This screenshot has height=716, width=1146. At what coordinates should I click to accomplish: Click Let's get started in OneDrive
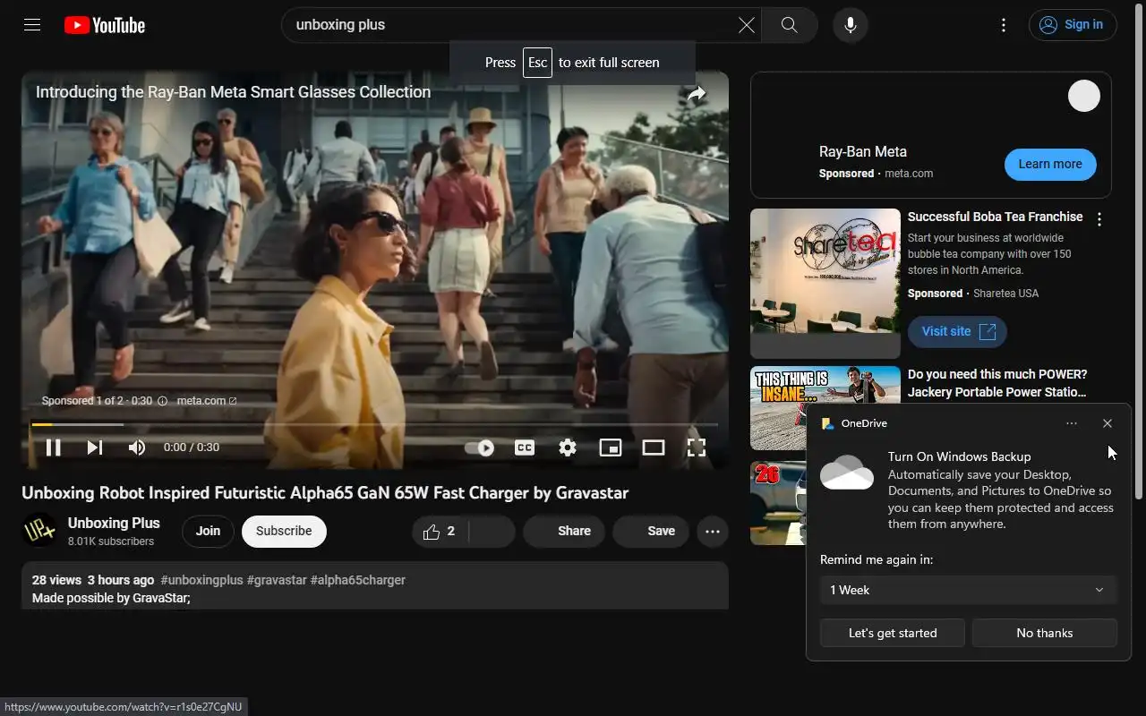pyautogui.click(x=893, y=633)
